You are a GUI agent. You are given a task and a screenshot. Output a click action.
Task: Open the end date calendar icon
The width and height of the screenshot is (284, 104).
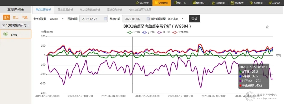(x=148, y=19)
